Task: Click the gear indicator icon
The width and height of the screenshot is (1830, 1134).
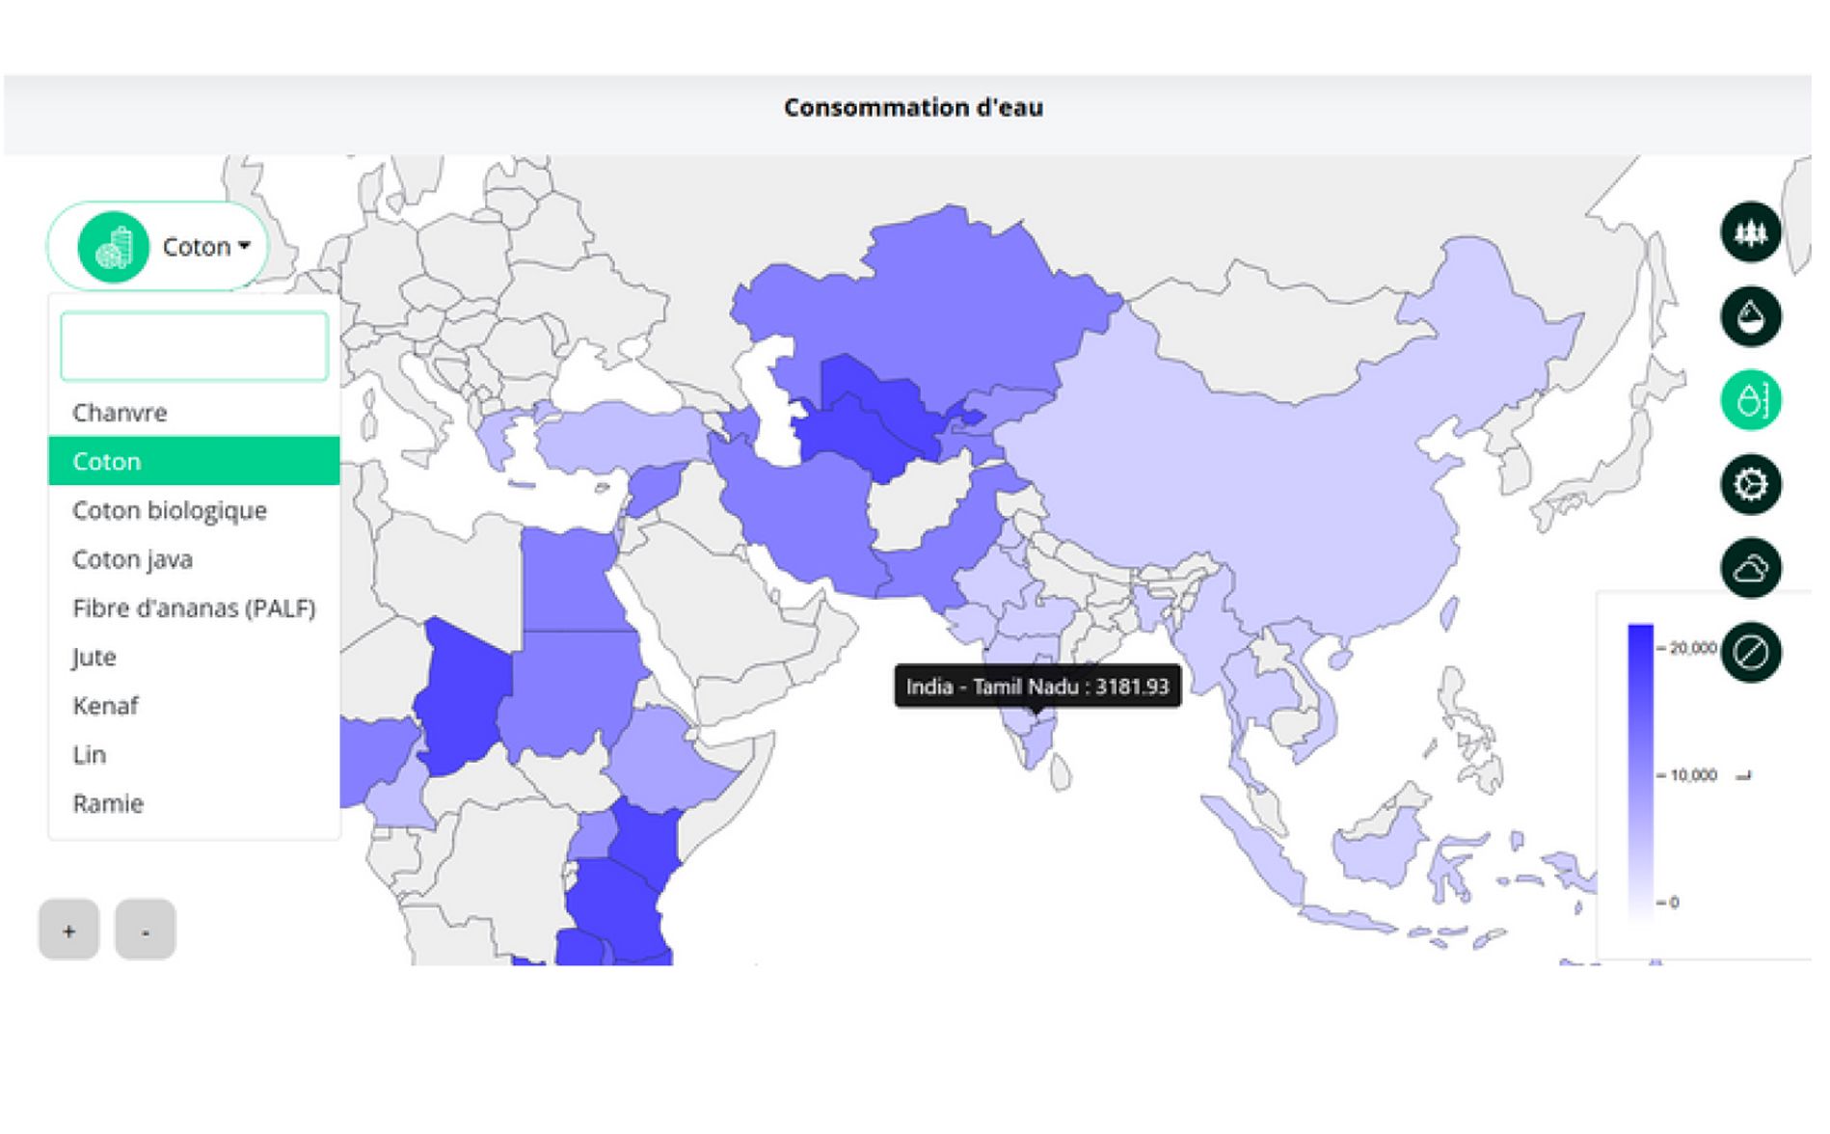Action: pyautogui.click(x=1750, y=484)
